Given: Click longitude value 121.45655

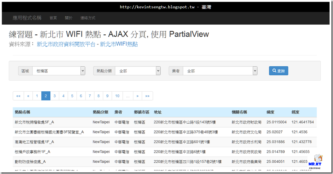Looking at the screenshot, I should (x=301, y=152).
